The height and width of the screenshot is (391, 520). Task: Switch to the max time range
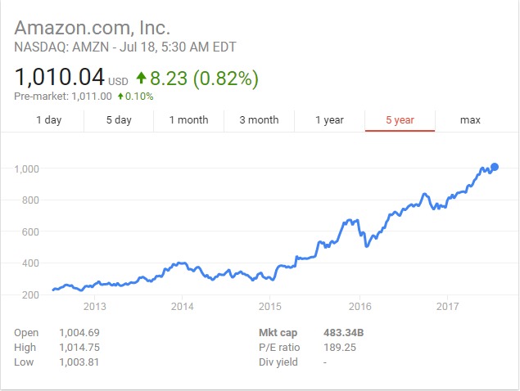[470, 120]
